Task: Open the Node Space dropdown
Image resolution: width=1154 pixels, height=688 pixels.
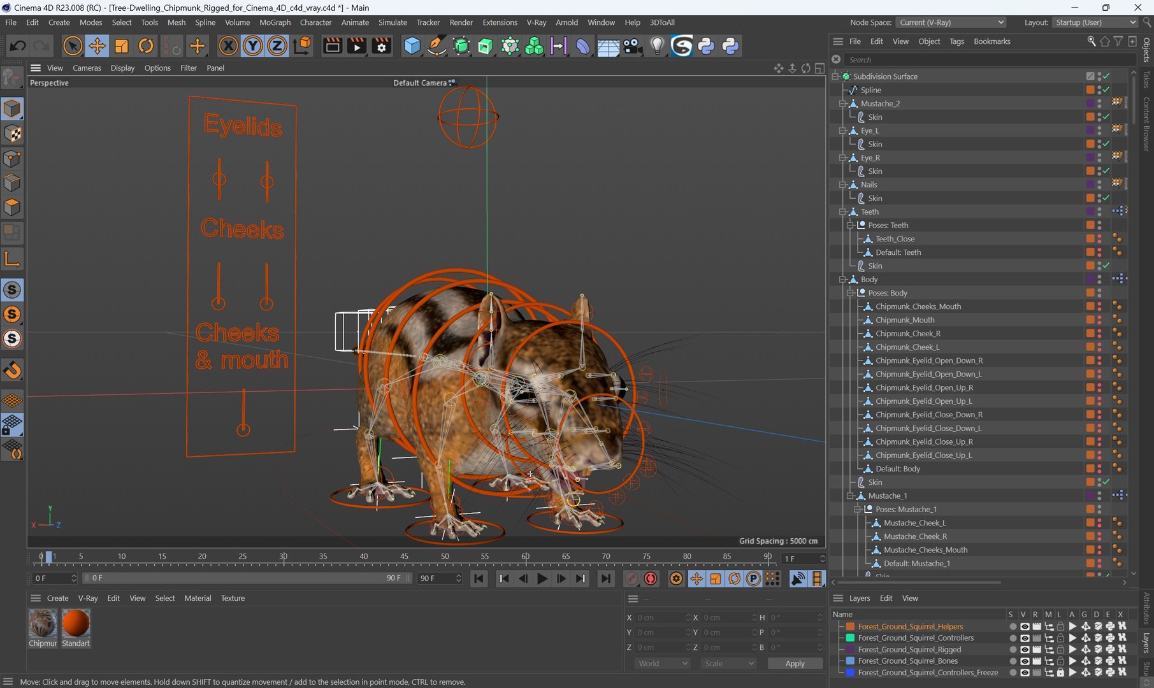Action: point(951,22)
